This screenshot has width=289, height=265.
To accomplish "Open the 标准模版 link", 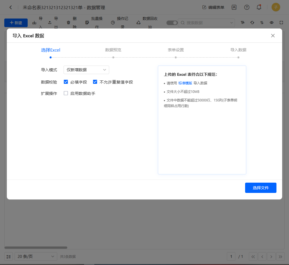I will coord(185,83).
